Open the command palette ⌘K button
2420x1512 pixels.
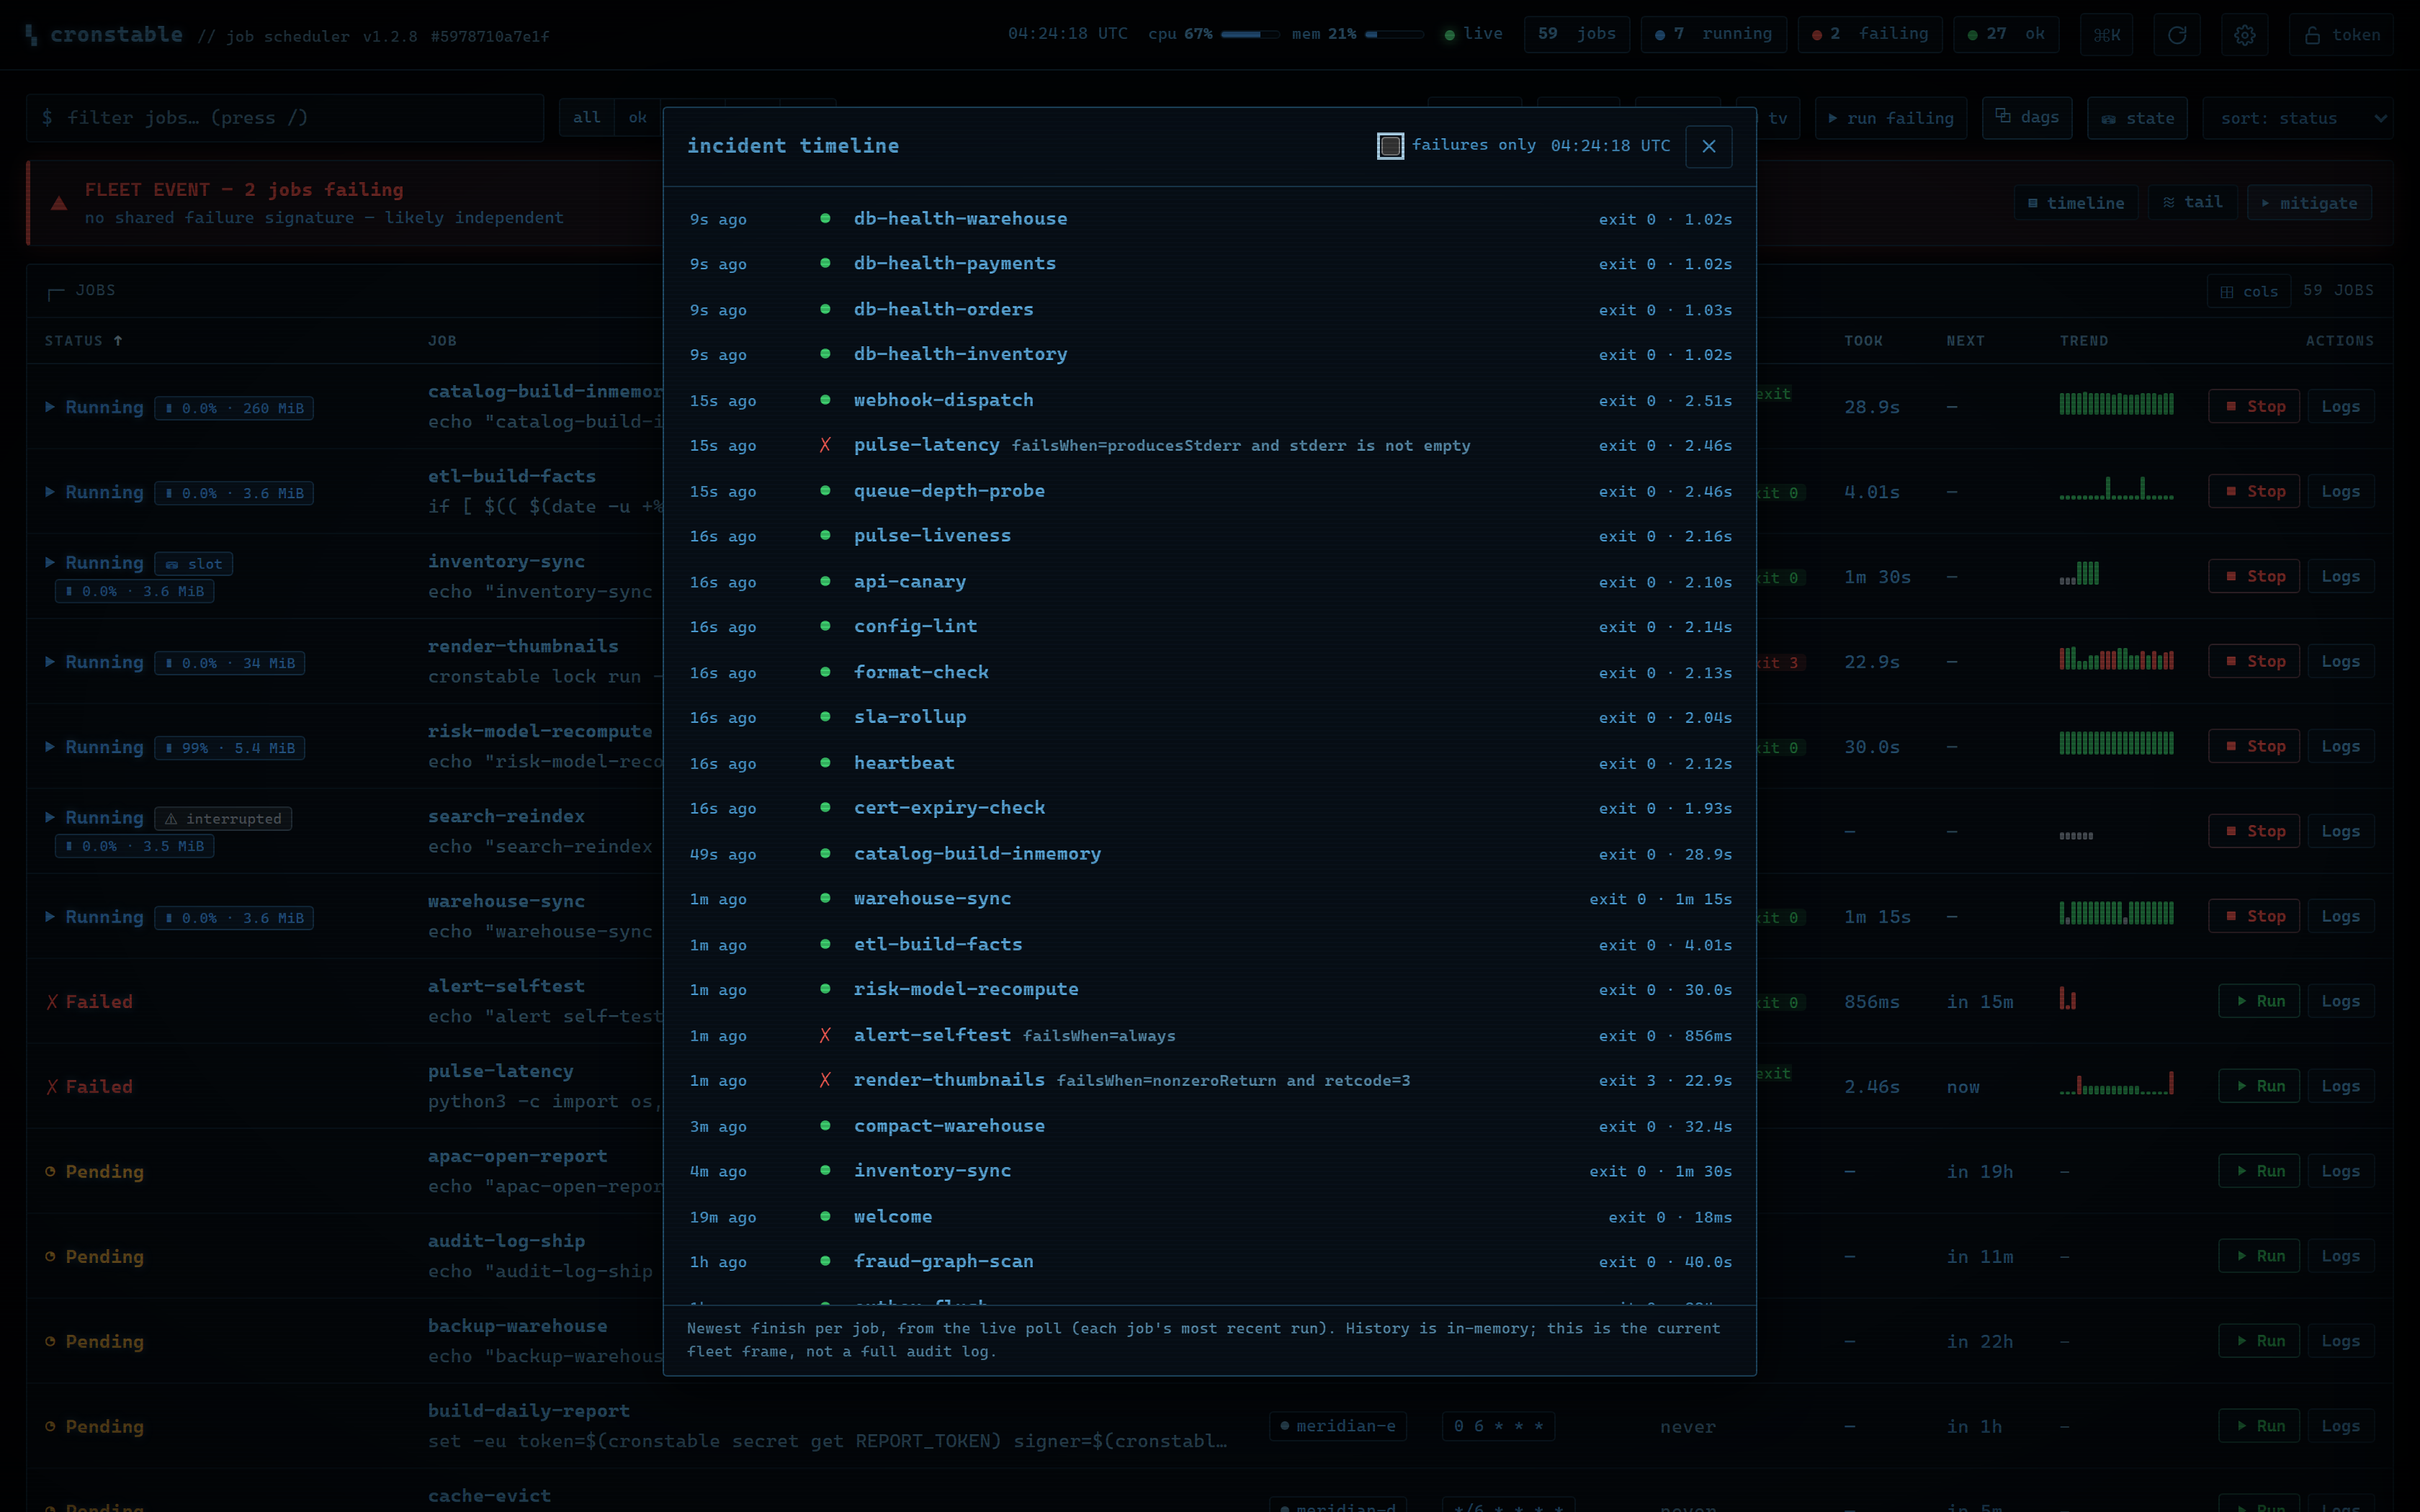tap(2106, 35)
